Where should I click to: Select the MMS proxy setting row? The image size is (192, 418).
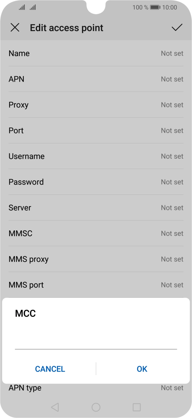tap(96, 259)
